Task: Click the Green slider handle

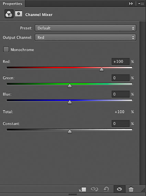Action: [x=70, y=86]
